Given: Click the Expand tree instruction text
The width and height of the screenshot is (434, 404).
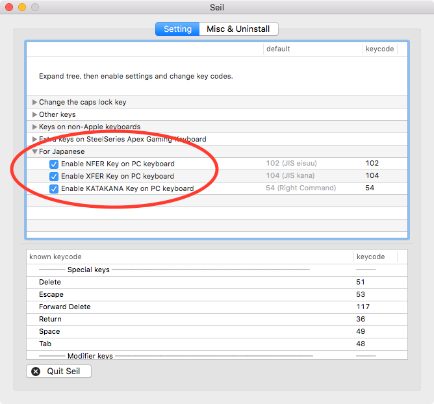Looking at the screenshot, I should 136,76.
